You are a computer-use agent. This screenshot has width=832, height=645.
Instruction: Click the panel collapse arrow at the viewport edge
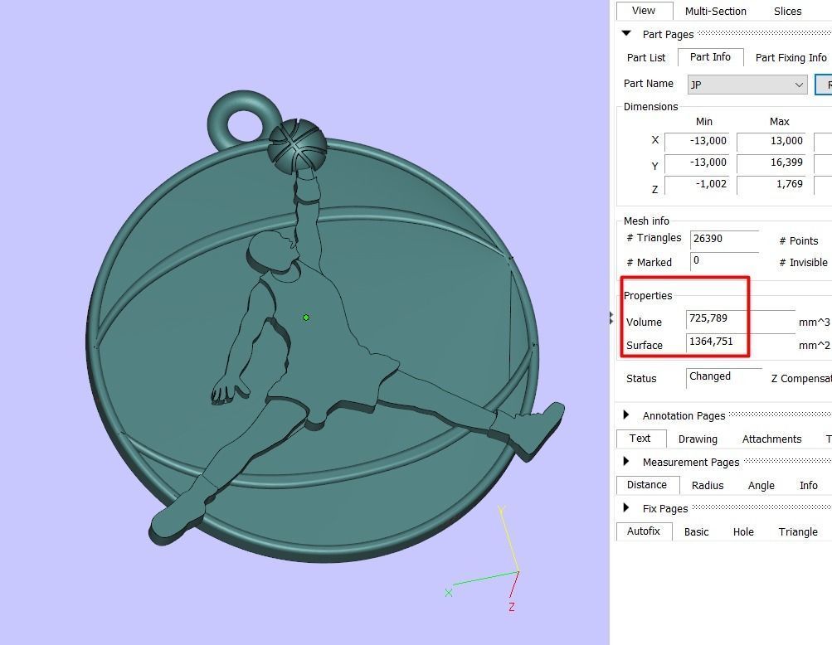tap(611, 318)
